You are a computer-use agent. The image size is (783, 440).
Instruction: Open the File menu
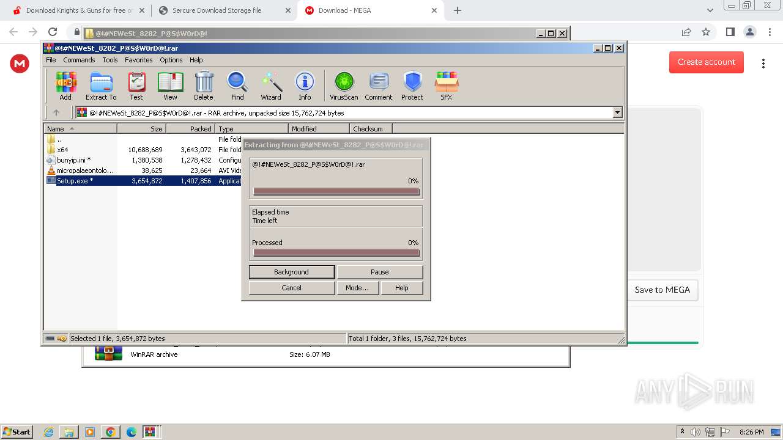pos(51,60)
